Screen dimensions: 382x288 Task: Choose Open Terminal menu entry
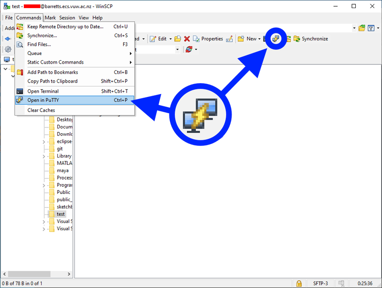point(75,91)
